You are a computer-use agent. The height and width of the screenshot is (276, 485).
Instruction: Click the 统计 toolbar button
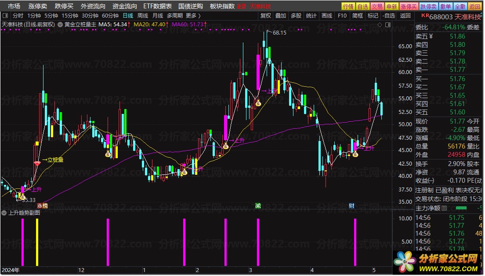pyautogui.click(x=311, y=15)
